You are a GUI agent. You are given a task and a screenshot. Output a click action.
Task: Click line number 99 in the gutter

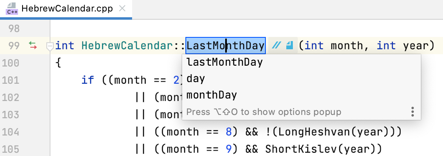(x=14, y=46)
